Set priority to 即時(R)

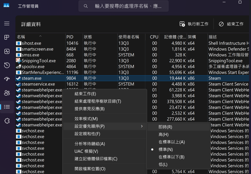point(165,127)
